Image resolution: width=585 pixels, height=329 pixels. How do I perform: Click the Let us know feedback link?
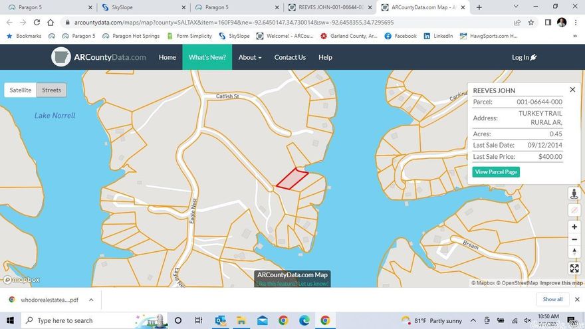pos(313,284)
